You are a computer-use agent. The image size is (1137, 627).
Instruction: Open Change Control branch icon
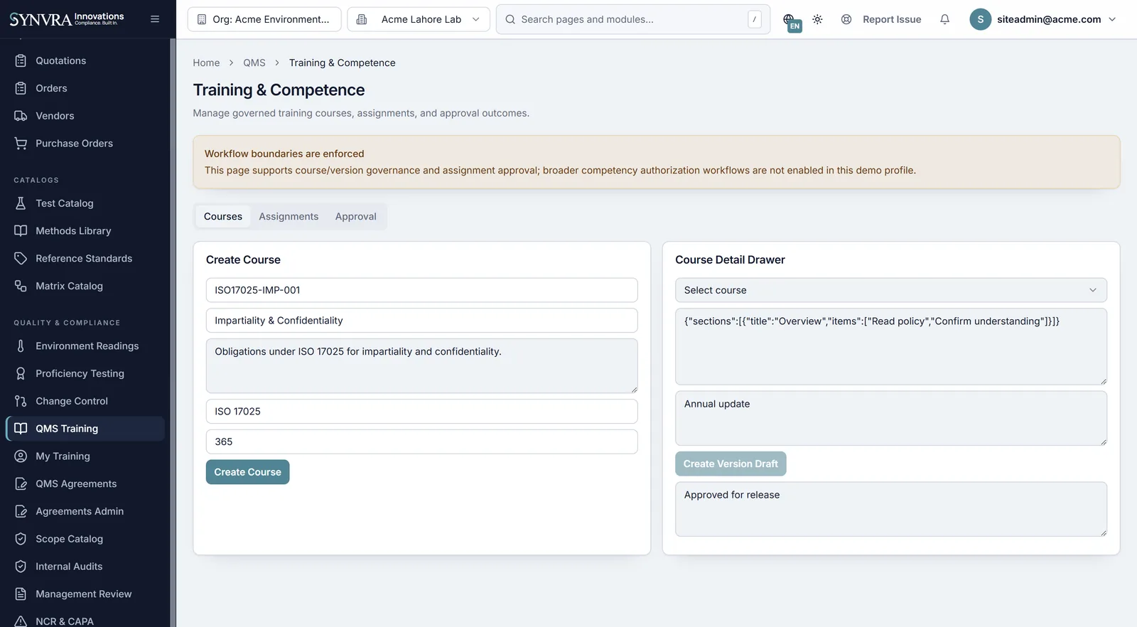pos(21,402)
